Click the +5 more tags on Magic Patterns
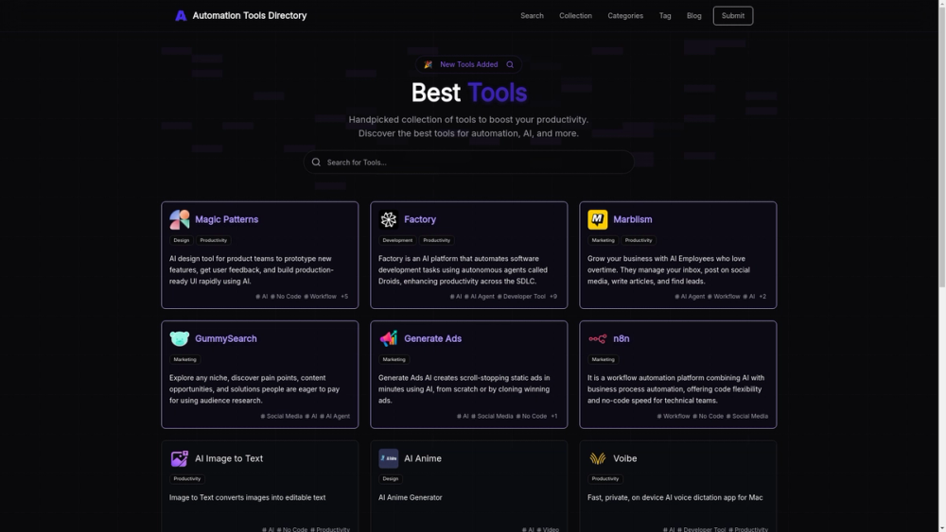This screenshot has width=946, height=532. [x=344, y=297]
